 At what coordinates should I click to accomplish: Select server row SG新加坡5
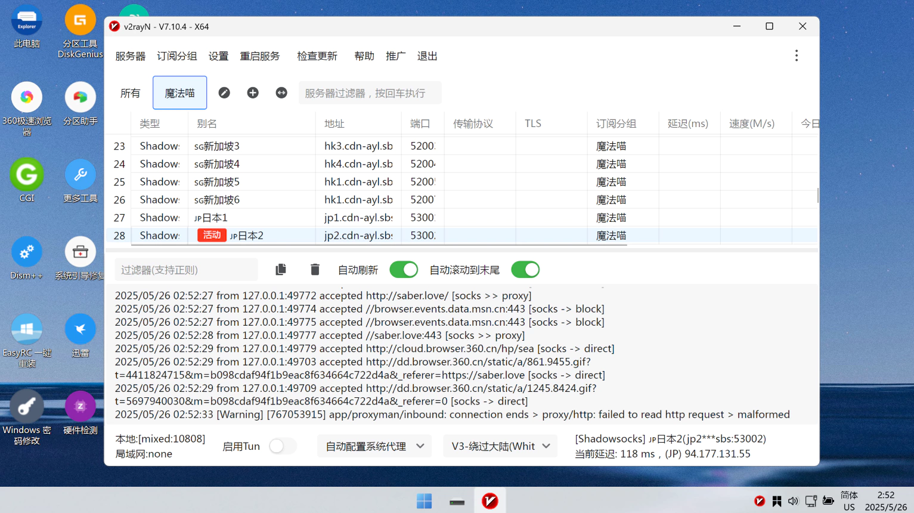click(x=461, y=182)
